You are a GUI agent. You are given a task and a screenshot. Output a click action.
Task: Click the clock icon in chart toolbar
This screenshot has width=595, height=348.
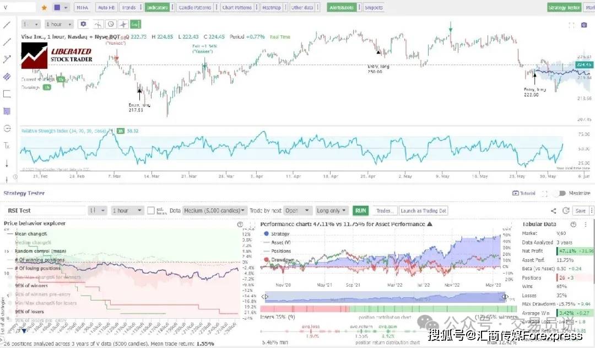pos(111,24)
